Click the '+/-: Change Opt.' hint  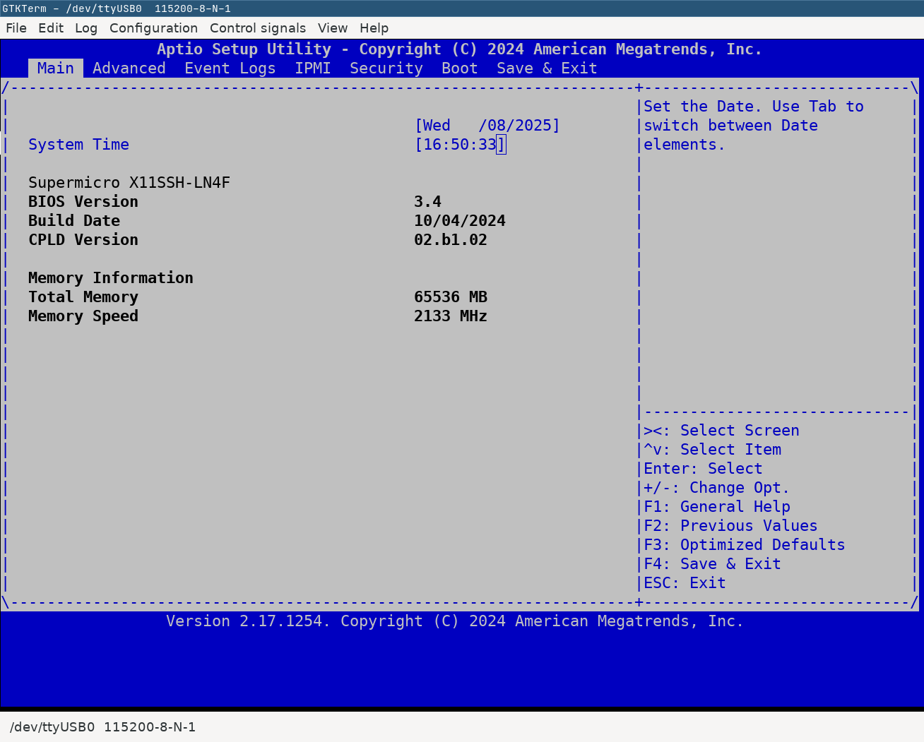[717, 488]
